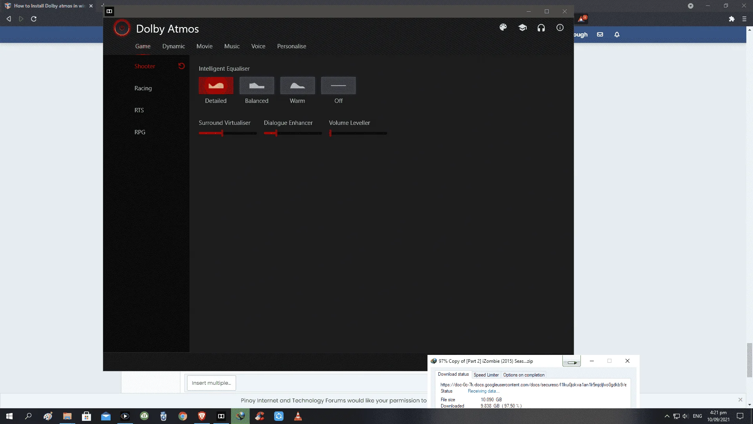Click the Dolby logo in the title bar
This screenshot has width=753, height=424.
109,11
